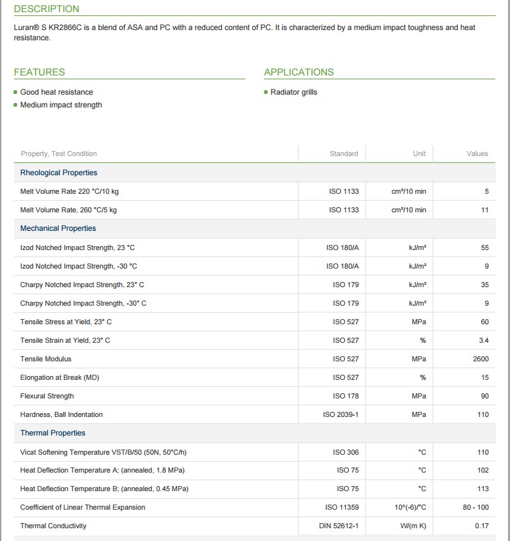This screenshot has width=510, height=541.
Task: Select 'Charpy Notched Impact Strength, 23° C' label
Action: tap(82, 285)
